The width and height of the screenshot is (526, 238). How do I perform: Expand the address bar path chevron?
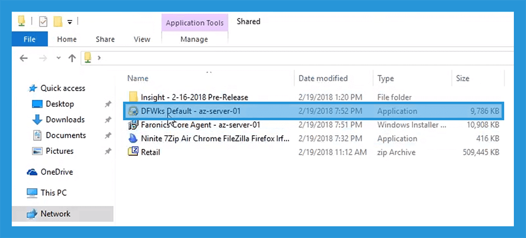point(99,57)
